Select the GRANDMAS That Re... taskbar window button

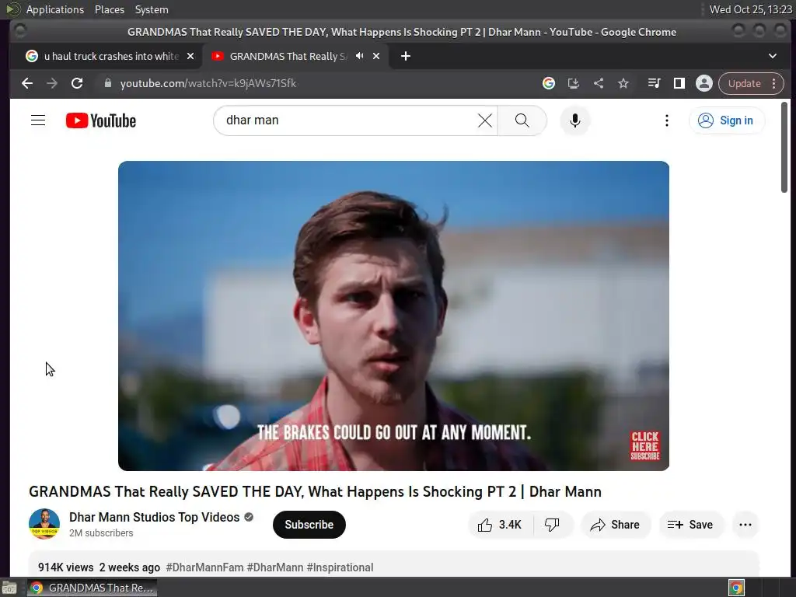pyautogui.click(x=92, y=588)
